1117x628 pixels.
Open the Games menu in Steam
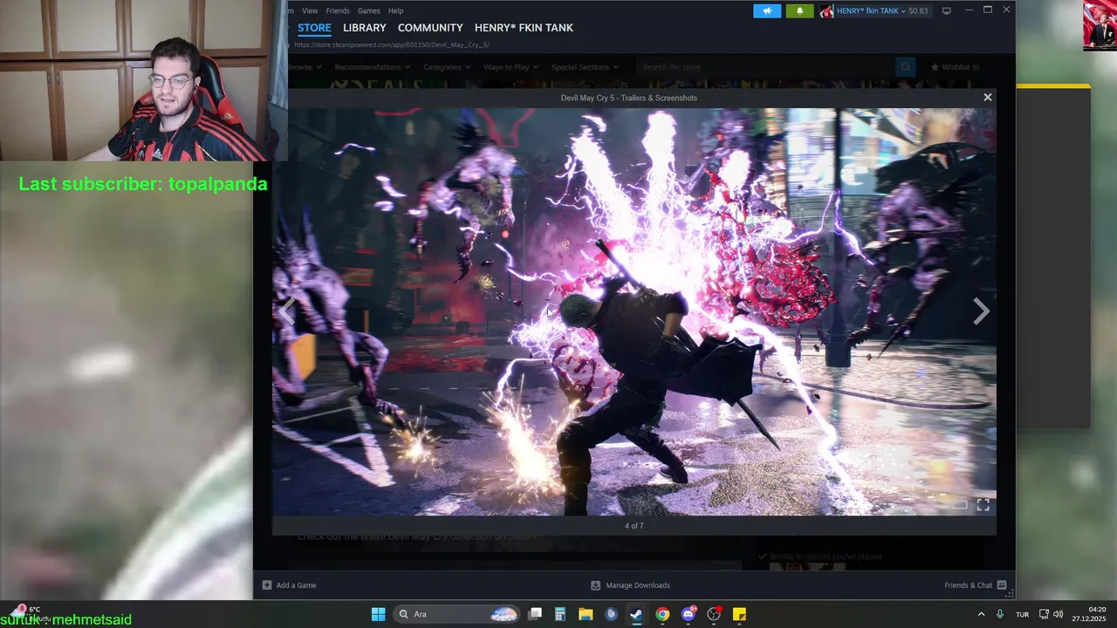[x=369, y=10]
